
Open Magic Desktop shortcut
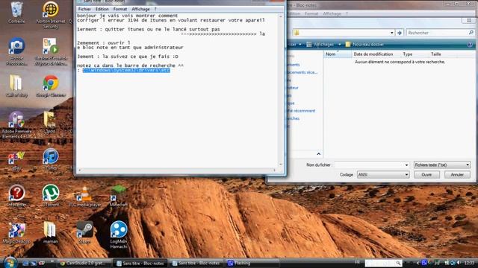coord(16,233)
